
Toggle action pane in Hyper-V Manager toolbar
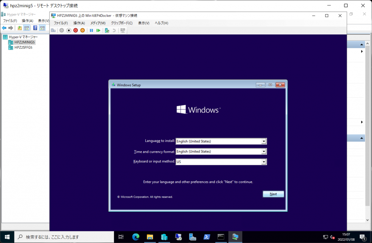[x=42, y=28]
